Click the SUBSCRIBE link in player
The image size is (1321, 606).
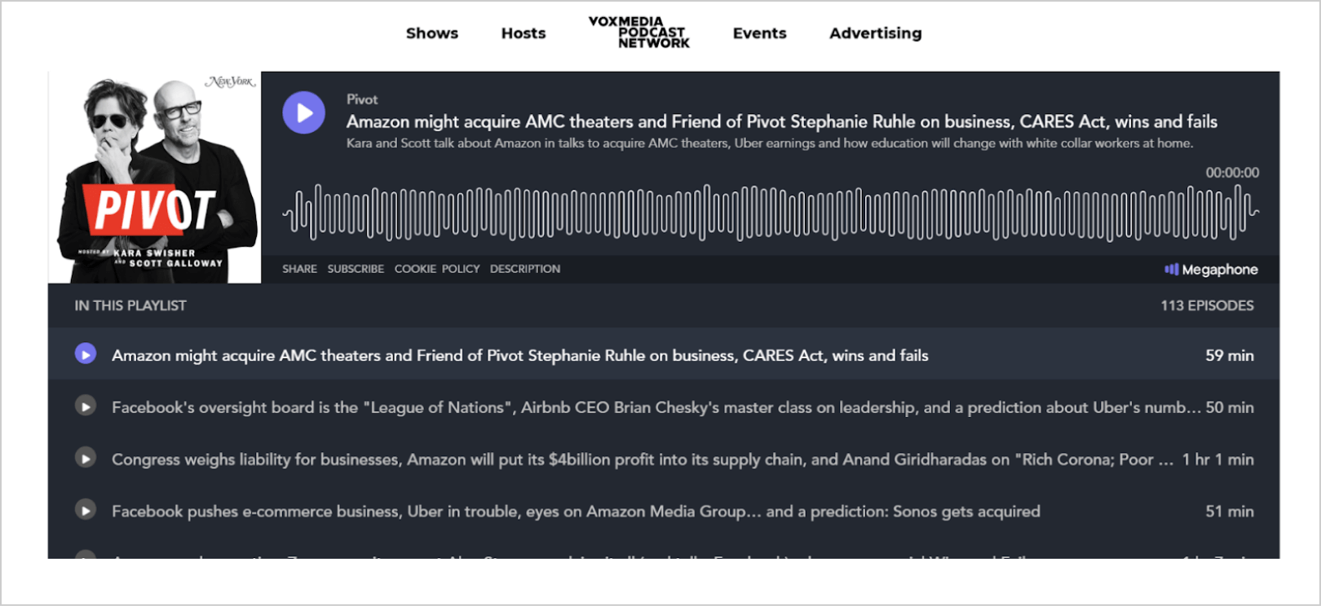coord(356,269)
